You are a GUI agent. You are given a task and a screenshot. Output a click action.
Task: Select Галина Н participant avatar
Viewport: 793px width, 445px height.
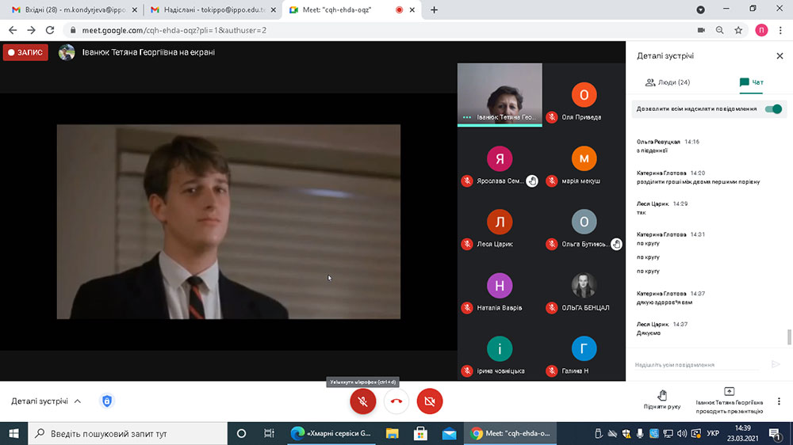coord(584,348)
